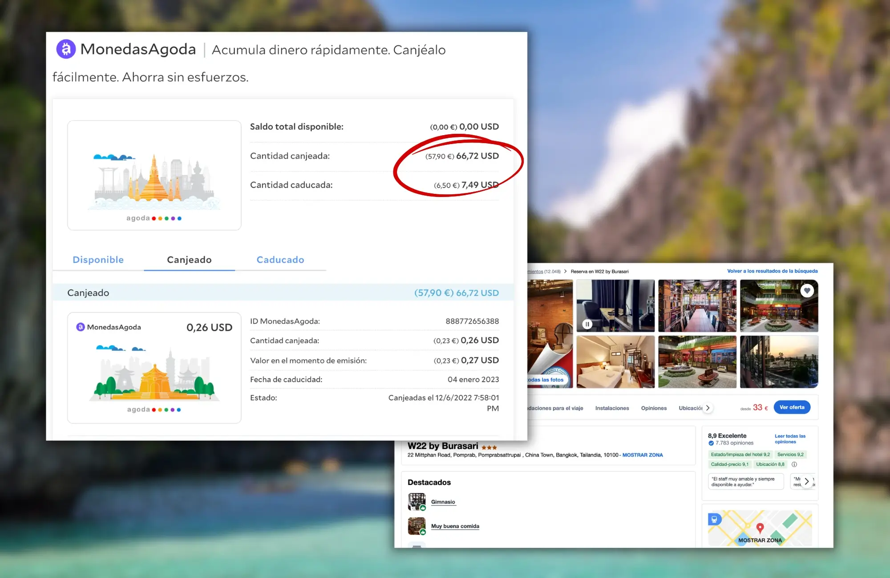View todas las fotos link
The height and width of the screenshot is (578, 890).
point(545,380)
